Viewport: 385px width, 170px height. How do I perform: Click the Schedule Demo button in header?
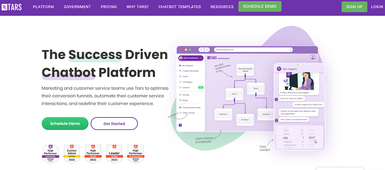coord(260,7)
